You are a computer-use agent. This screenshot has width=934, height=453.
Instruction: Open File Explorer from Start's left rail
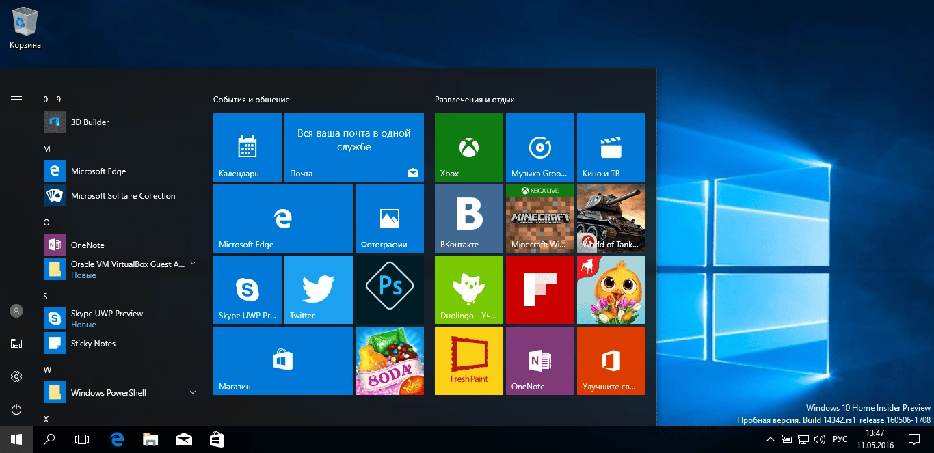tap(16, 344)
